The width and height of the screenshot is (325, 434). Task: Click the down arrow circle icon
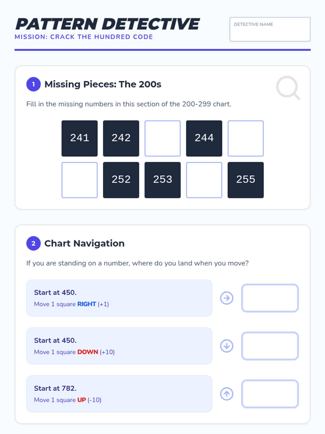point(227,346)
